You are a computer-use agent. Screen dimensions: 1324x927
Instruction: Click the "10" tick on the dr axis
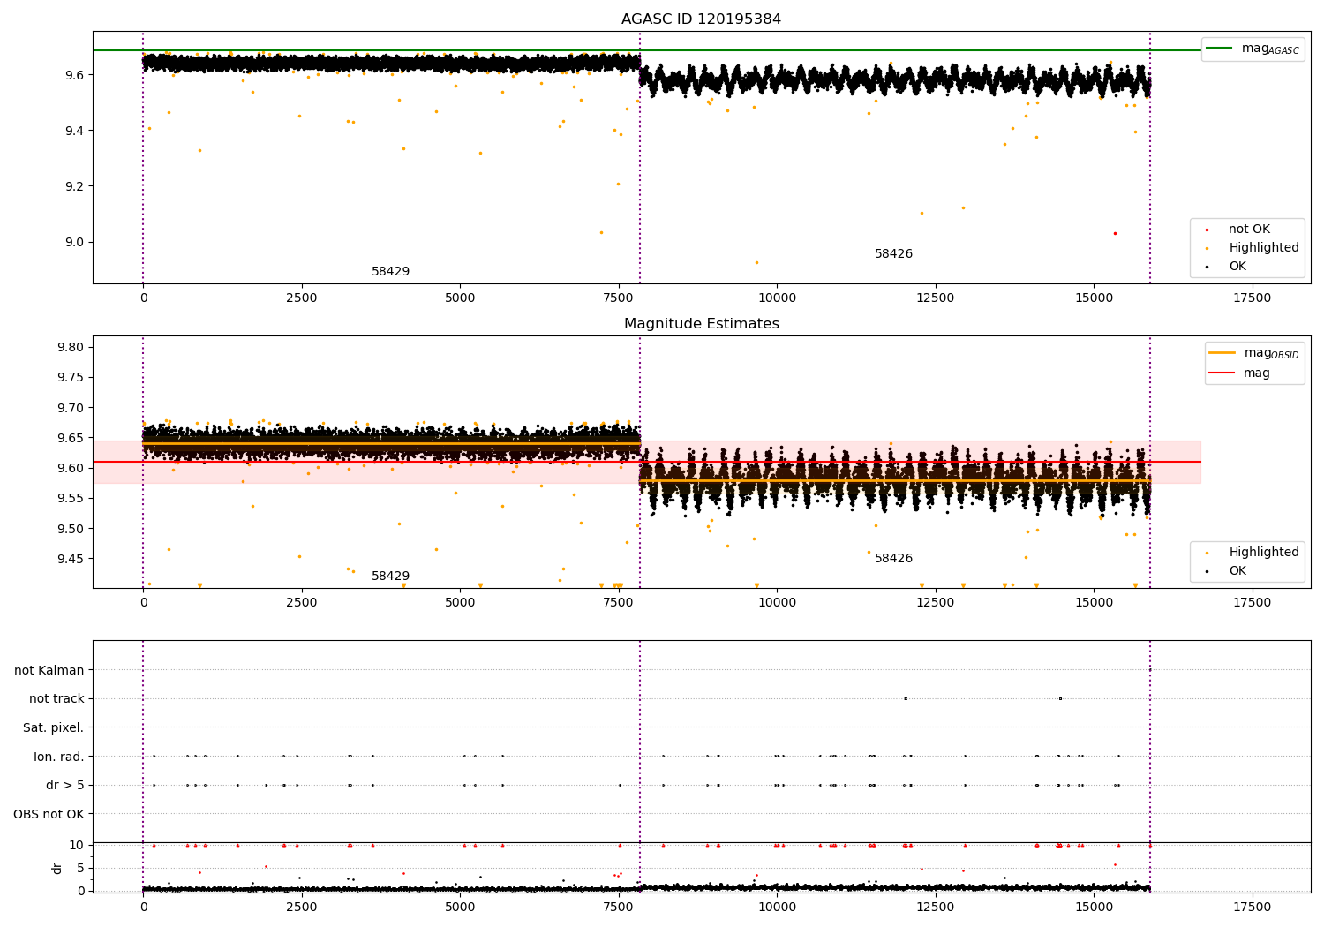[78, 845]
